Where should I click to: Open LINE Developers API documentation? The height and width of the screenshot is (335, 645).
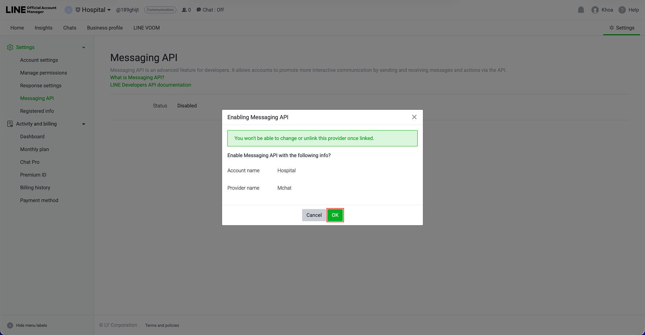[150, 85]
